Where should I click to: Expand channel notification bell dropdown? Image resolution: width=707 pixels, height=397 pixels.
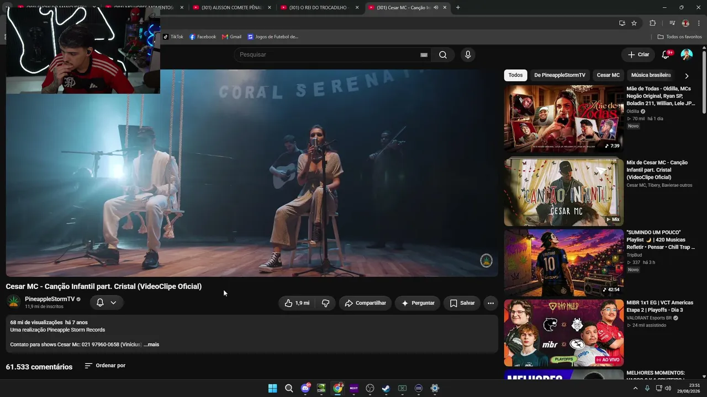click(107, 302)
